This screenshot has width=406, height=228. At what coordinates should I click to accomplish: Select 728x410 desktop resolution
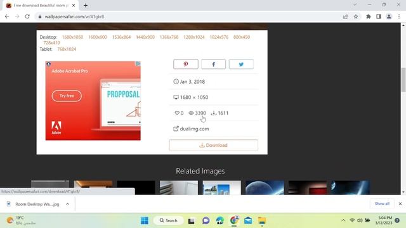pos(52,42)
